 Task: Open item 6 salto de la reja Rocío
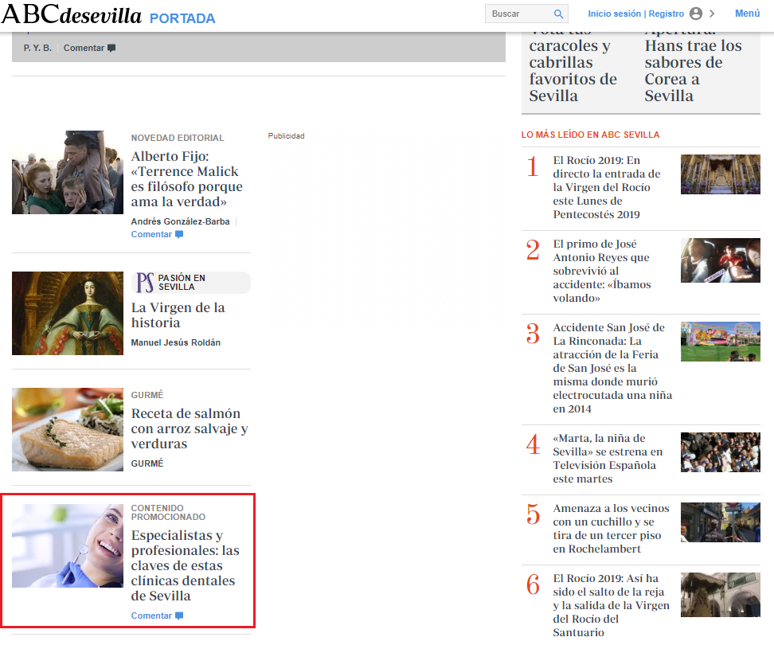tap(611, 605)
